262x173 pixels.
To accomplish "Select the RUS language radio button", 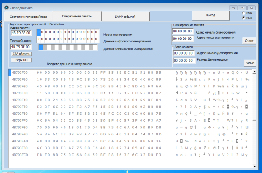I will click(244, 18).
